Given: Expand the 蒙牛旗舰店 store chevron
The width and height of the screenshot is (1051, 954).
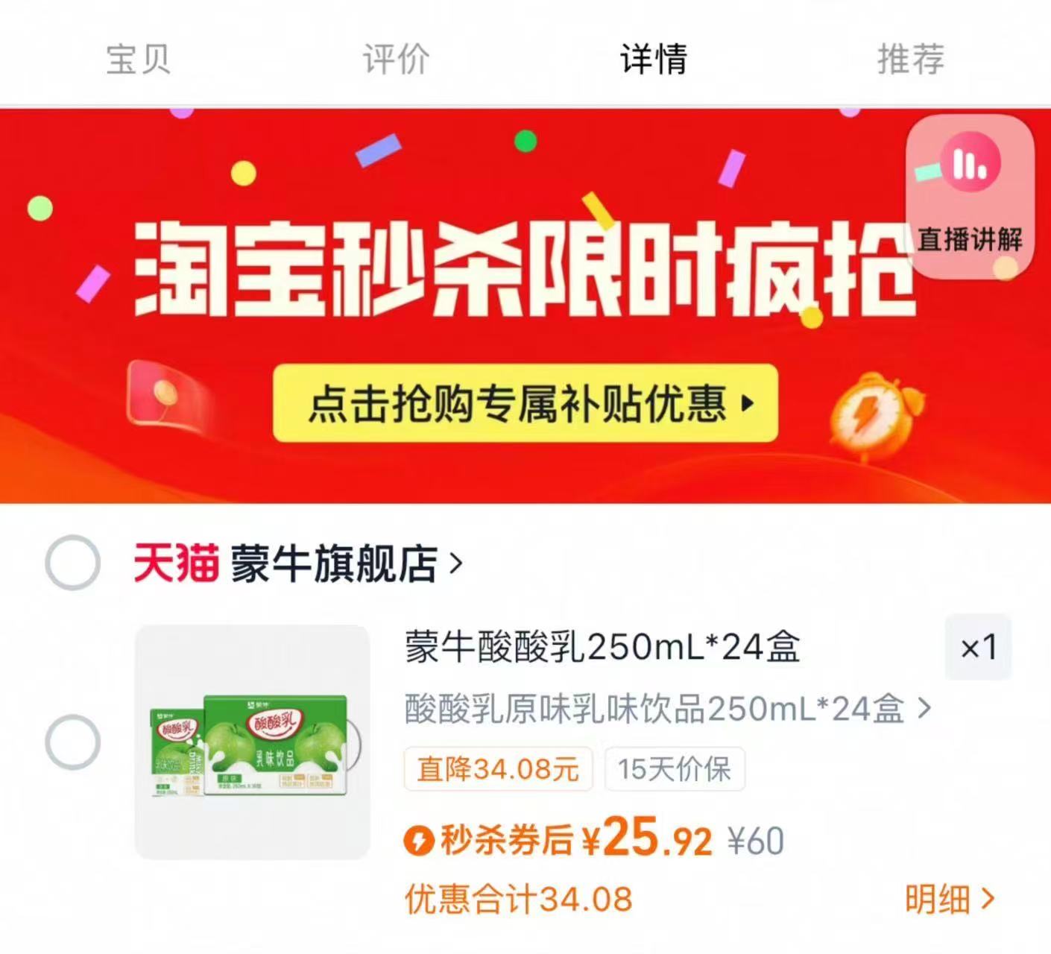Looking at the screenshot, I should (456, 563).
